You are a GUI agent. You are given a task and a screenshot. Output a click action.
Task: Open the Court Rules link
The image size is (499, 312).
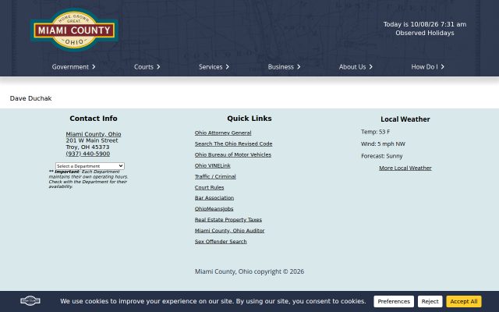[209, 187]
